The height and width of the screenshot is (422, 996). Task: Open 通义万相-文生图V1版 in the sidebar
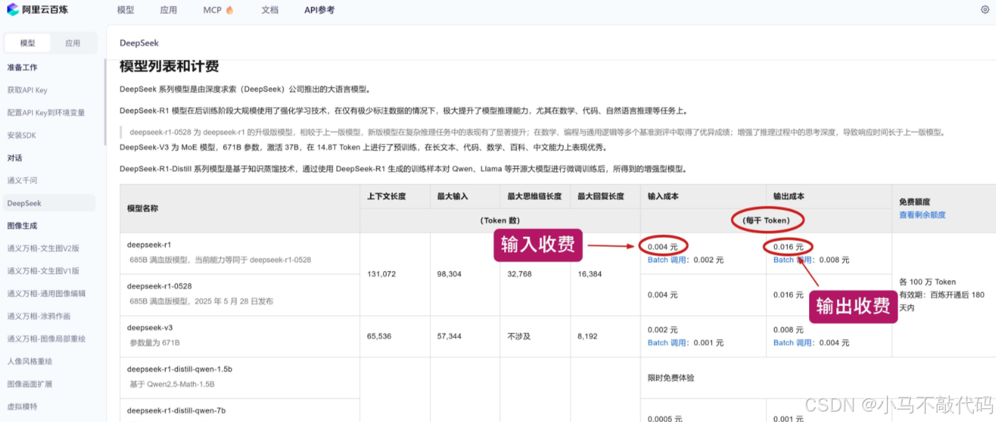pos(43,271)
